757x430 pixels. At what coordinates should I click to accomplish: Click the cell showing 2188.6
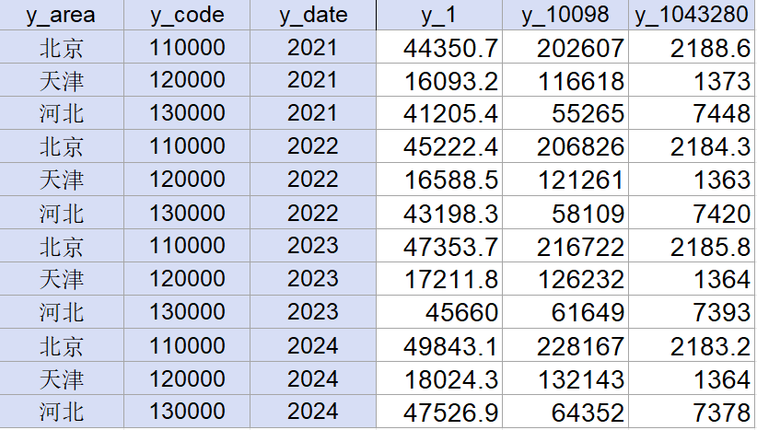pos(692,48)
